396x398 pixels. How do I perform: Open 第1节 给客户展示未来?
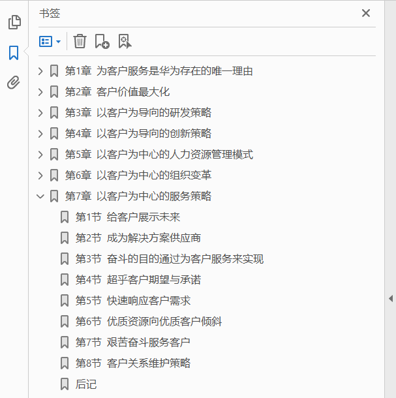coord(128,217)
